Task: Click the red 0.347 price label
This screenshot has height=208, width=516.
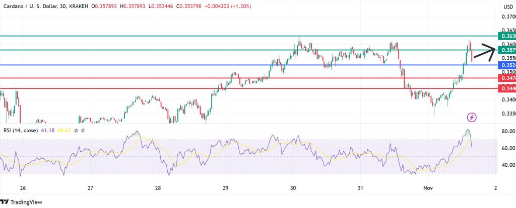Action: [x=506, y=78]
